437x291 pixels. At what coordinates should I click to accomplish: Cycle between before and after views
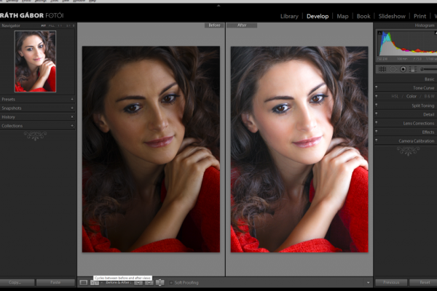pyautogui.click(x=95, y=283)
